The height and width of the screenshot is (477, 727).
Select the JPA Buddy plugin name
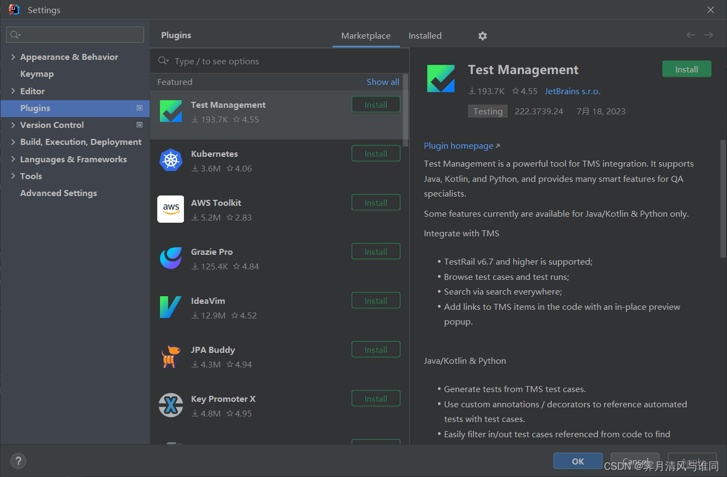[213, 350]
